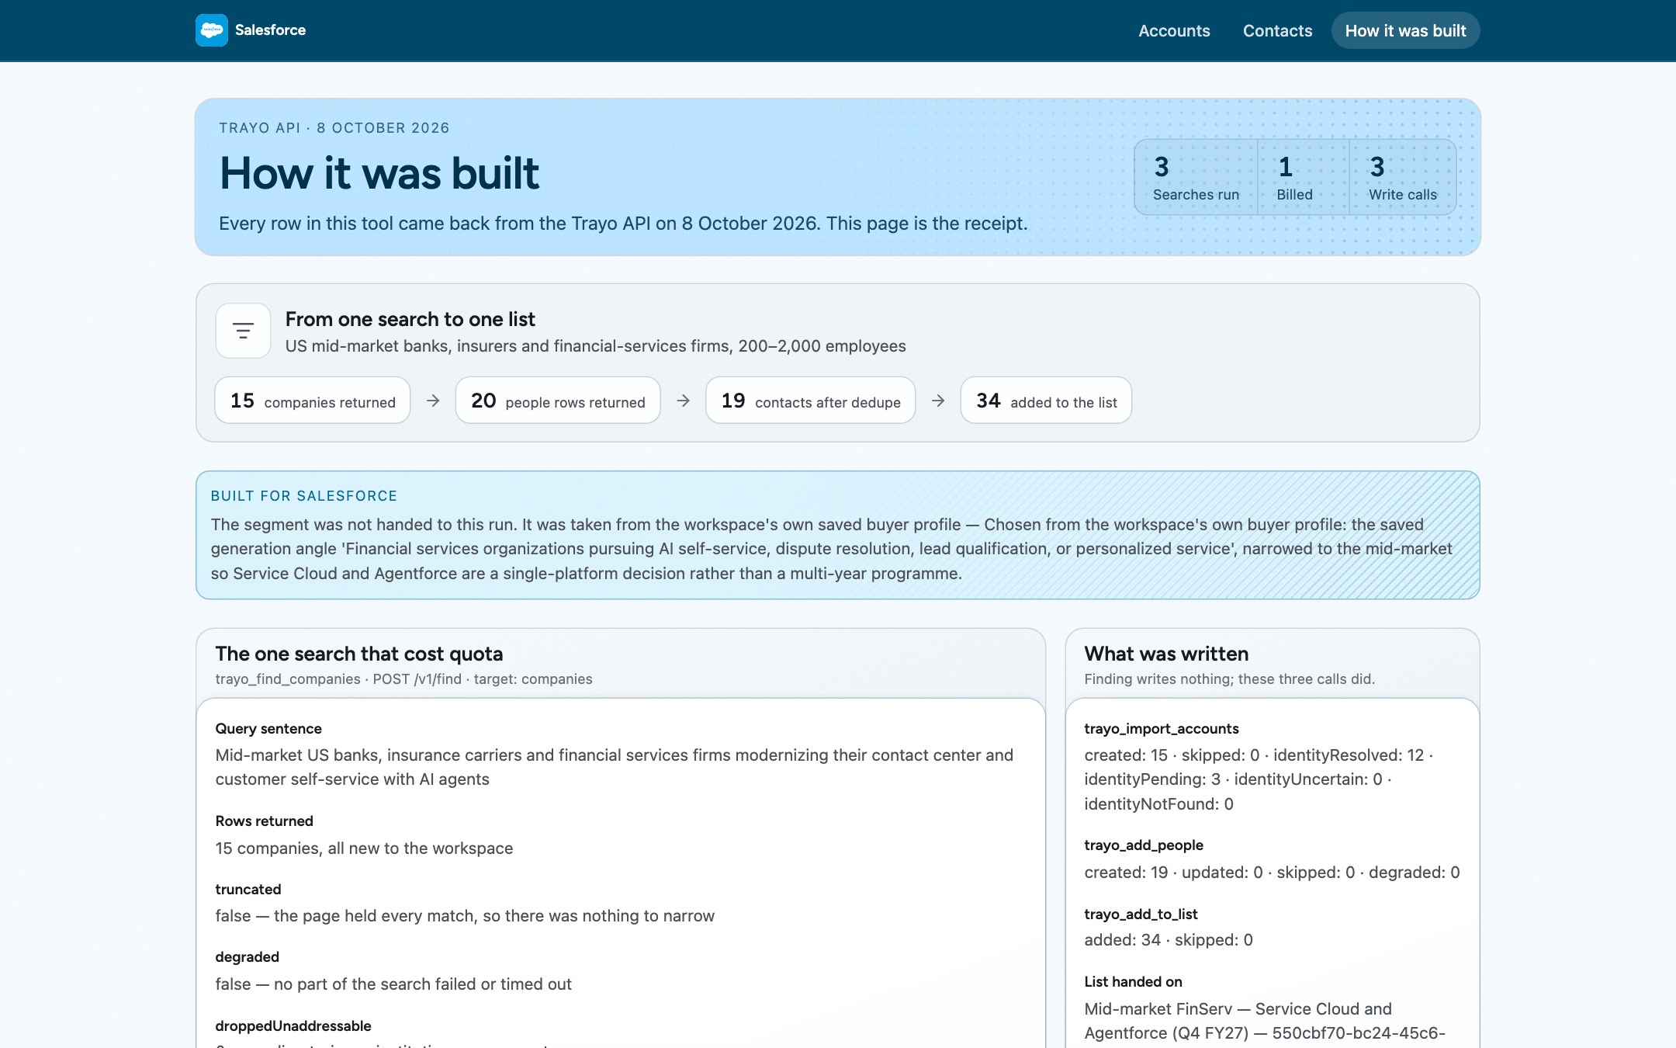Click the arrow after contacts after dedupe
Viewport: 1676px width, 1048px height.
pyautogui.click(x=938, y=401)
